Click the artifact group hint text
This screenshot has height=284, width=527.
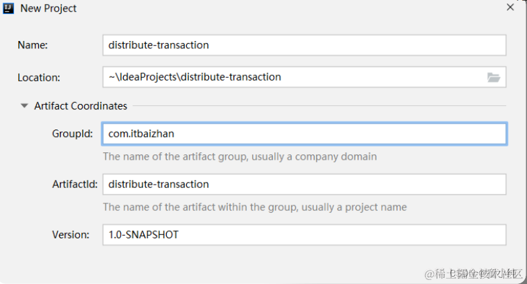coord(239,156)
